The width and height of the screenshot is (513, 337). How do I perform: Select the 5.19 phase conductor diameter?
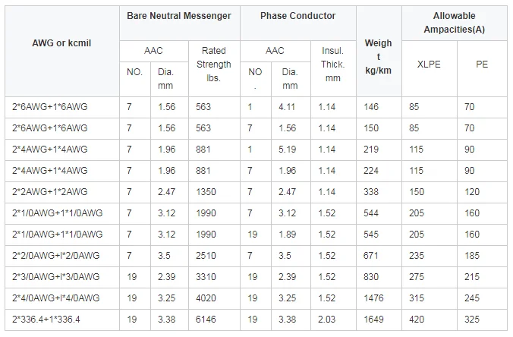point(288,150)
